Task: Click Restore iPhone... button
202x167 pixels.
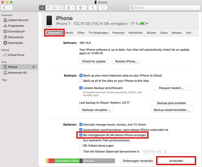Action: click(126, 62)
